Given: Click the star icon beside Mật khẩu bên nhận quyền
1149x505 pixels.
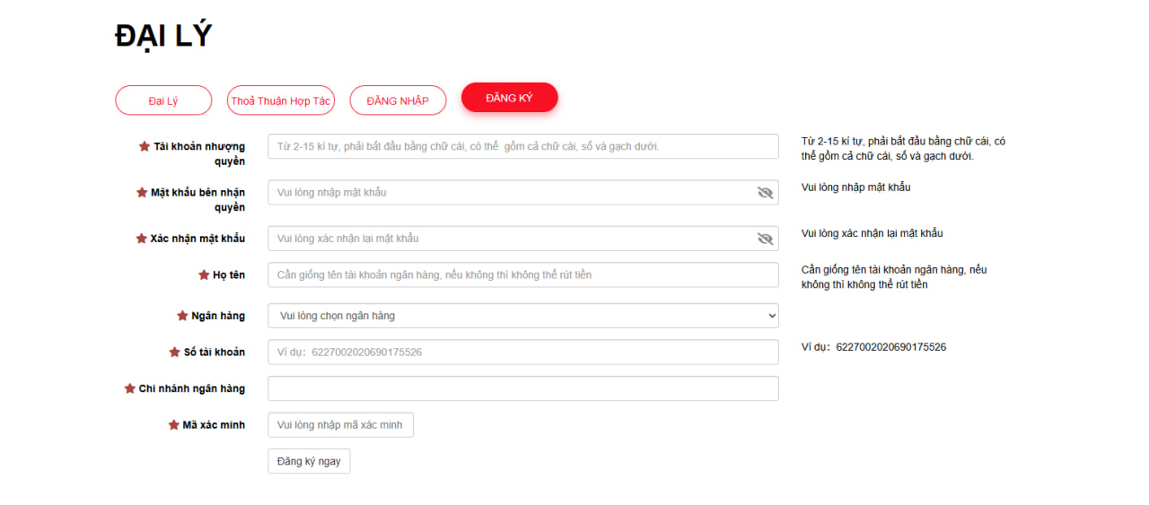Looking at the screenshot, I should tap(142, 192).
